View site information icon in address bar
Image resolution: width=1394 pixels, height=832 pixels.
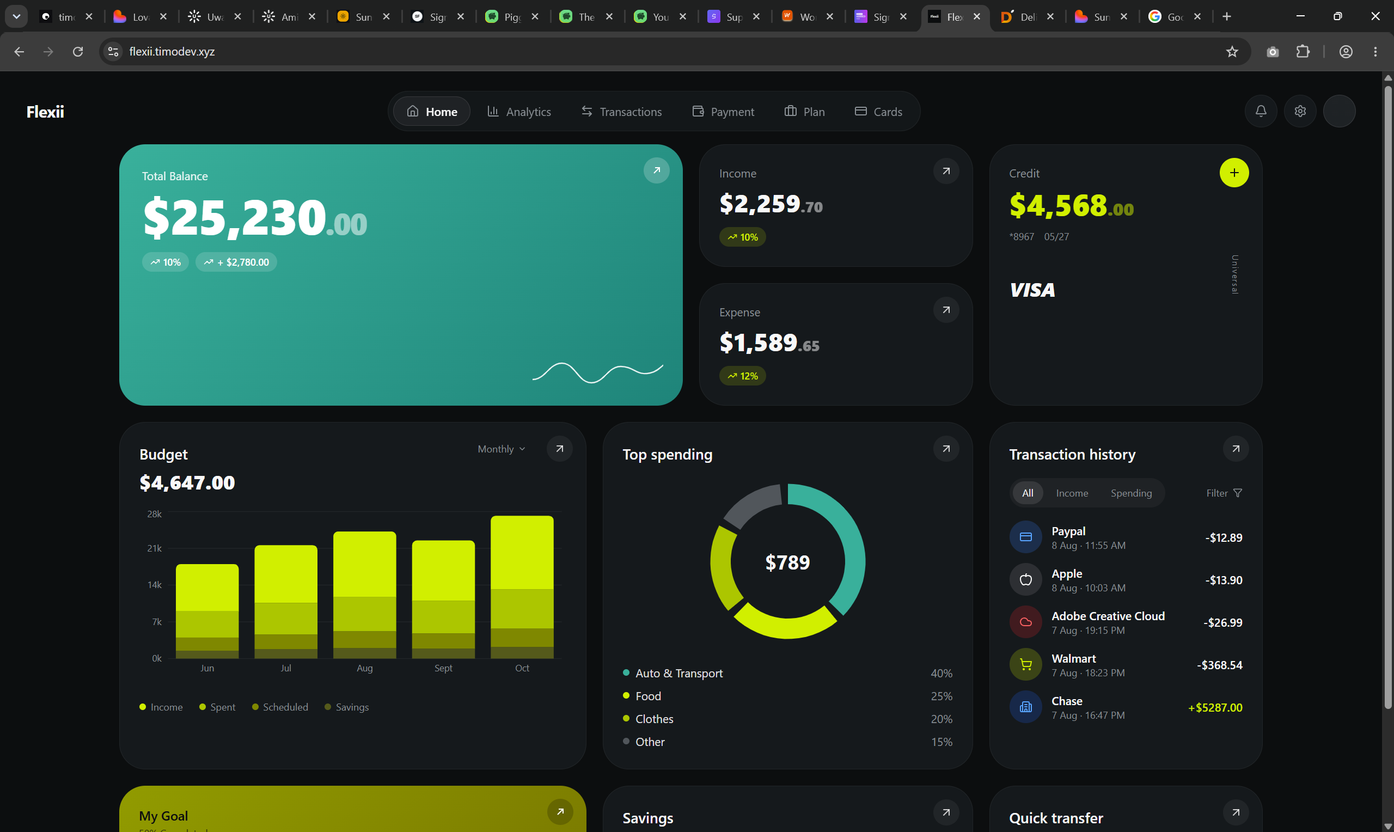click(x=113, y=52)
